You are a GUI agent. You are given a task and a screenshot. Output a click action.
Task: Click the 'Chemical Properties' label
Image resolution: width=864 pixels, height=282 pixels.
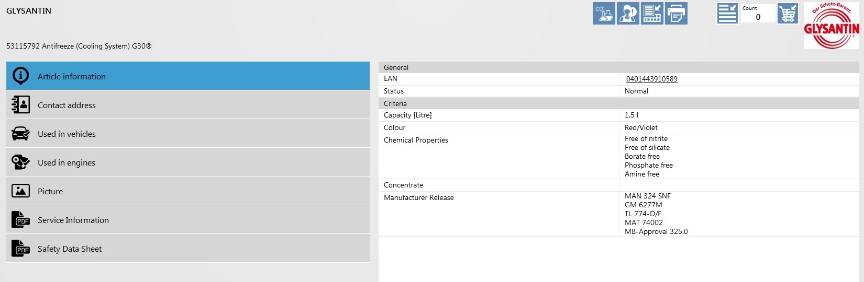click(416, 140)
